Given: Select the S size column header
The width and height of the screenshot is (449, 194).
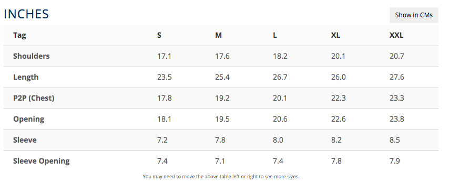Looking at the screenshot, I should (159, 36).
